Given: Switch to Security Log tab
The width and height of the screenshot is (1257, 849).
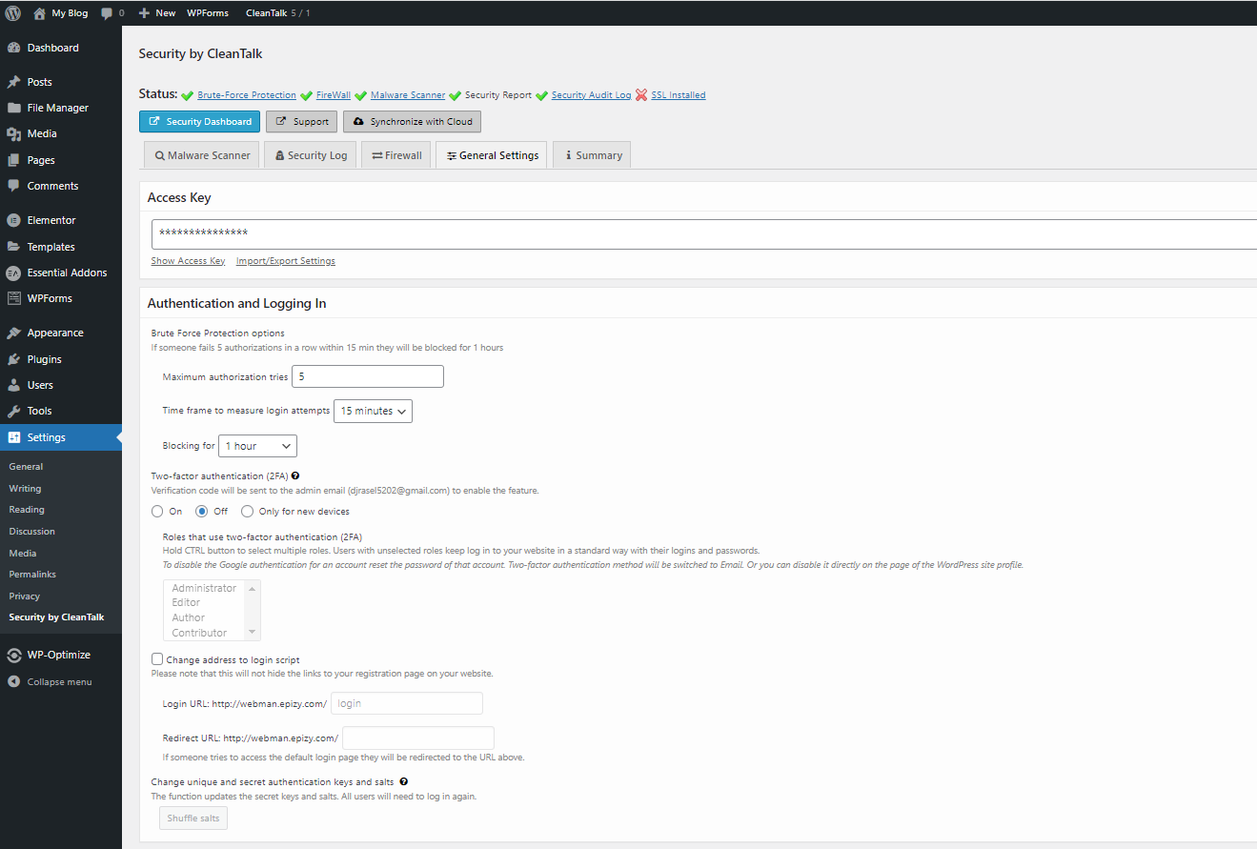Looking at the screenshot, I should click(311, 155).
